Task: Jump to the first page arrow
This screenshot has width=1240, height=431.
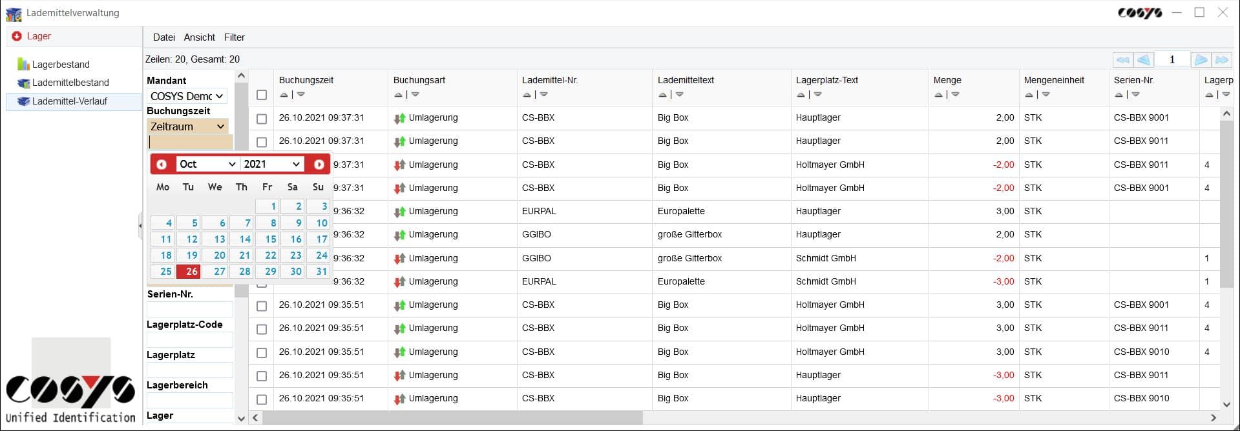Action: [x=1122, y=60]
